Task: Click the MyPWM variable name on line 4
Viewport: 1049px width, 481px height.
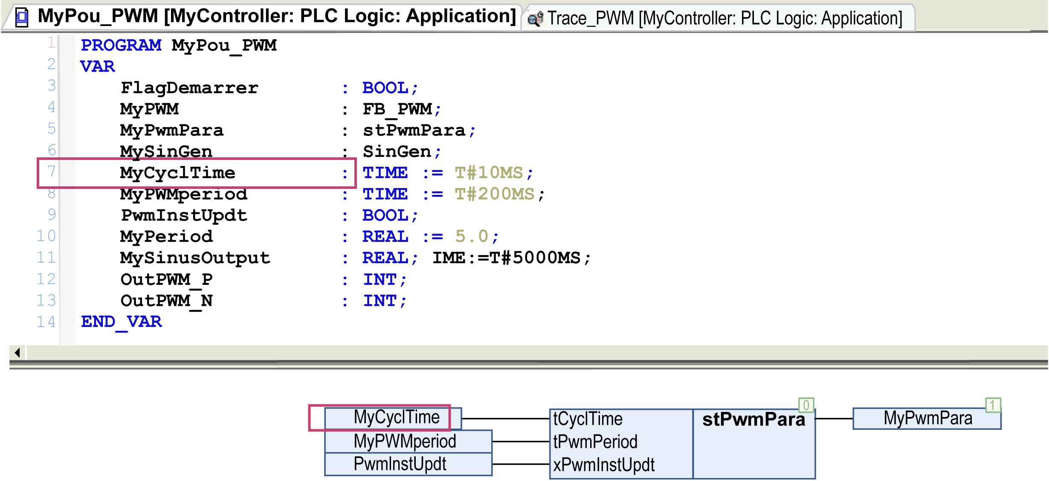Action: click(x=149, y=109)
